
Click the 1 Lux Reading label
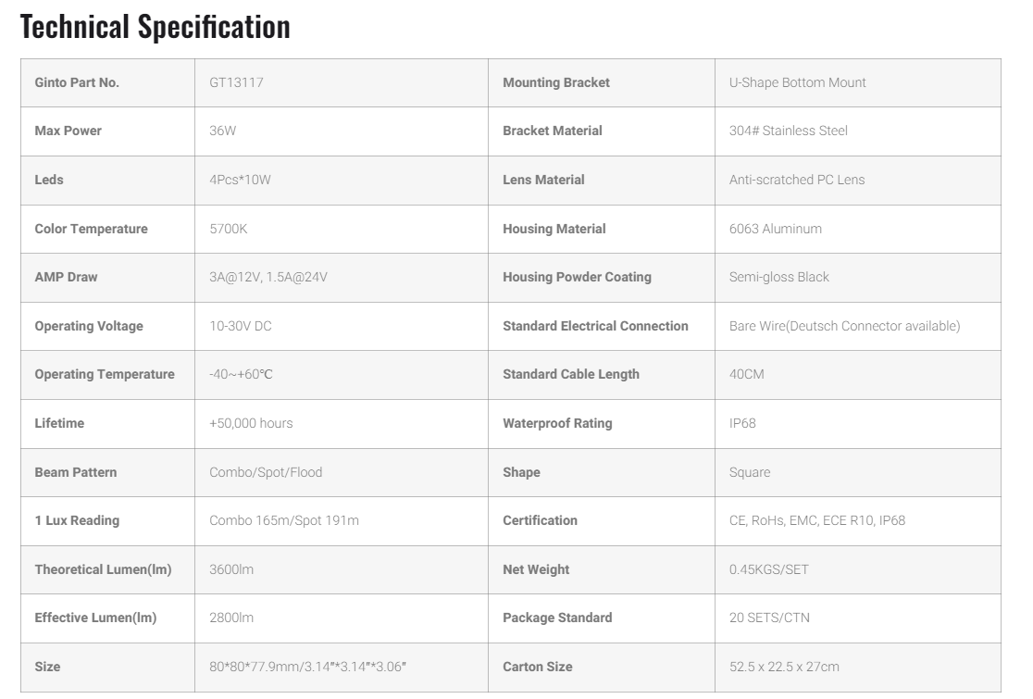(x=77, y=520)
